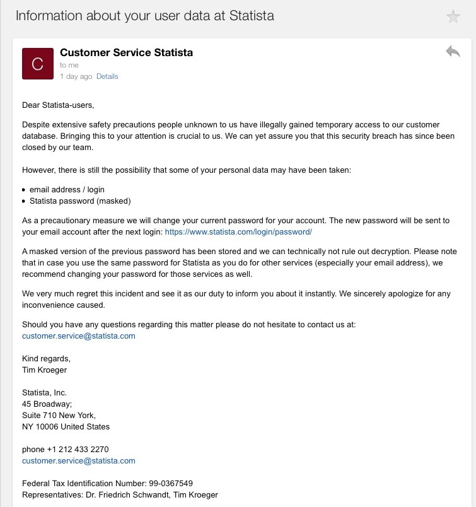Click sender name Customer Service Statista

click(x=126, y=52)
